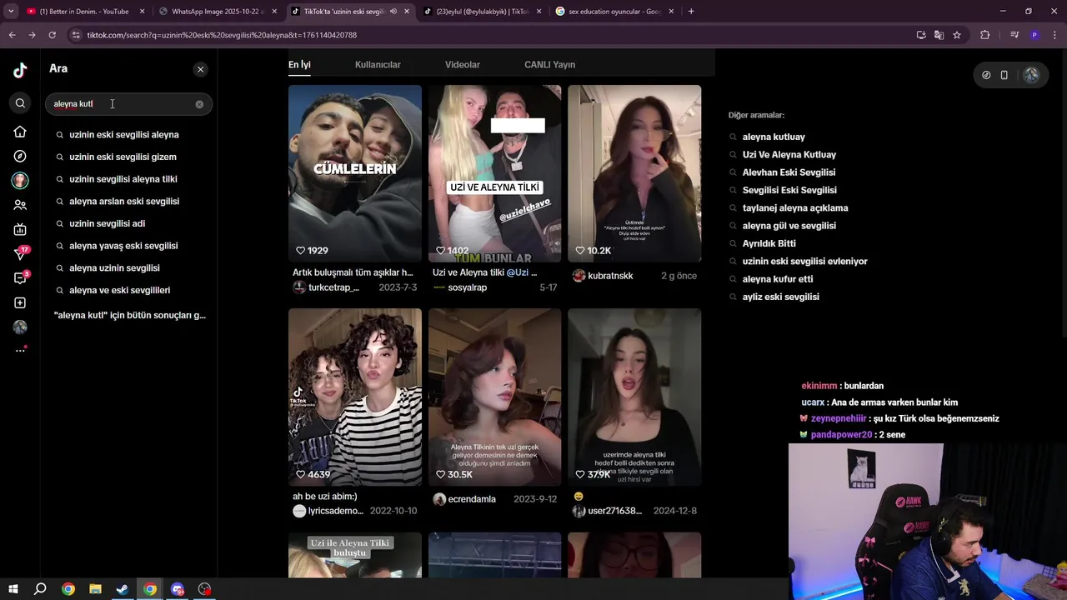
Task: Select suggestion 'uzinin eski sevgilisi aleyna'
Action: point(124,134)
